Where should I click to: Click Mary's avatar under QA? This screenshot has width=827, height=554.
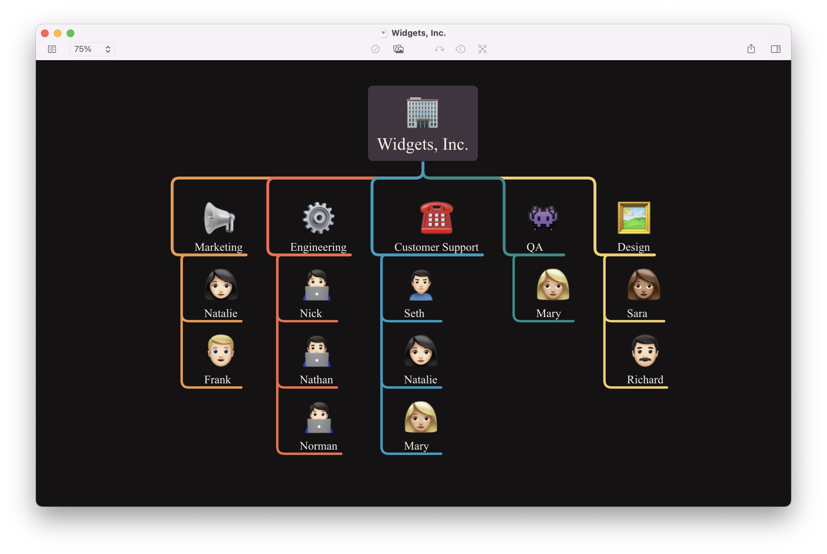[x=553, y=284]
